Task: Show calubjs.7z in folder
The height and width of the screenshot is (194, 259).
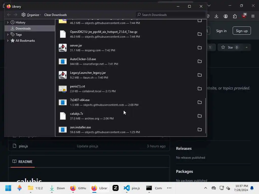Action: pos(200,116)
